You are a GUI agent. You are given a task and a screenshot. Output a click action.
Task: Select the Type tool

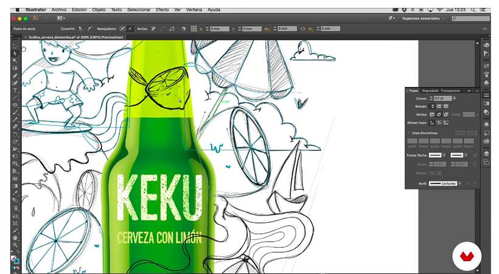click(15, 91)
